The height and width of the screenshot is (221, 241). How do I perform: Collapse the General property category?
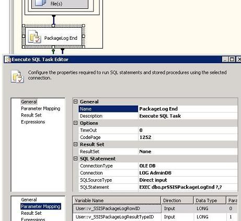(x=75, y=102)
